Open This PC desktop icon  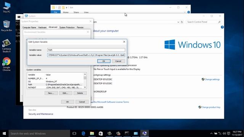click(x=6, y=7)
